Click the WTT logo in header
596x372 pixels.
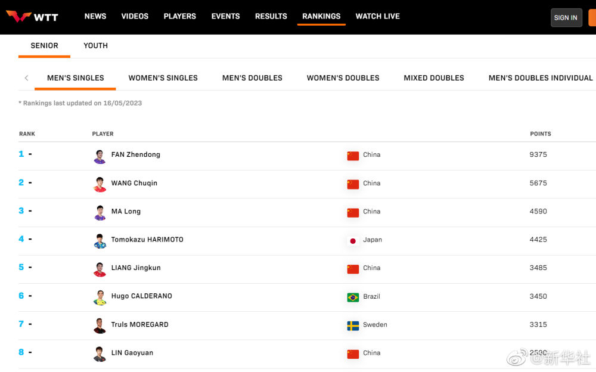pos(32,17)
